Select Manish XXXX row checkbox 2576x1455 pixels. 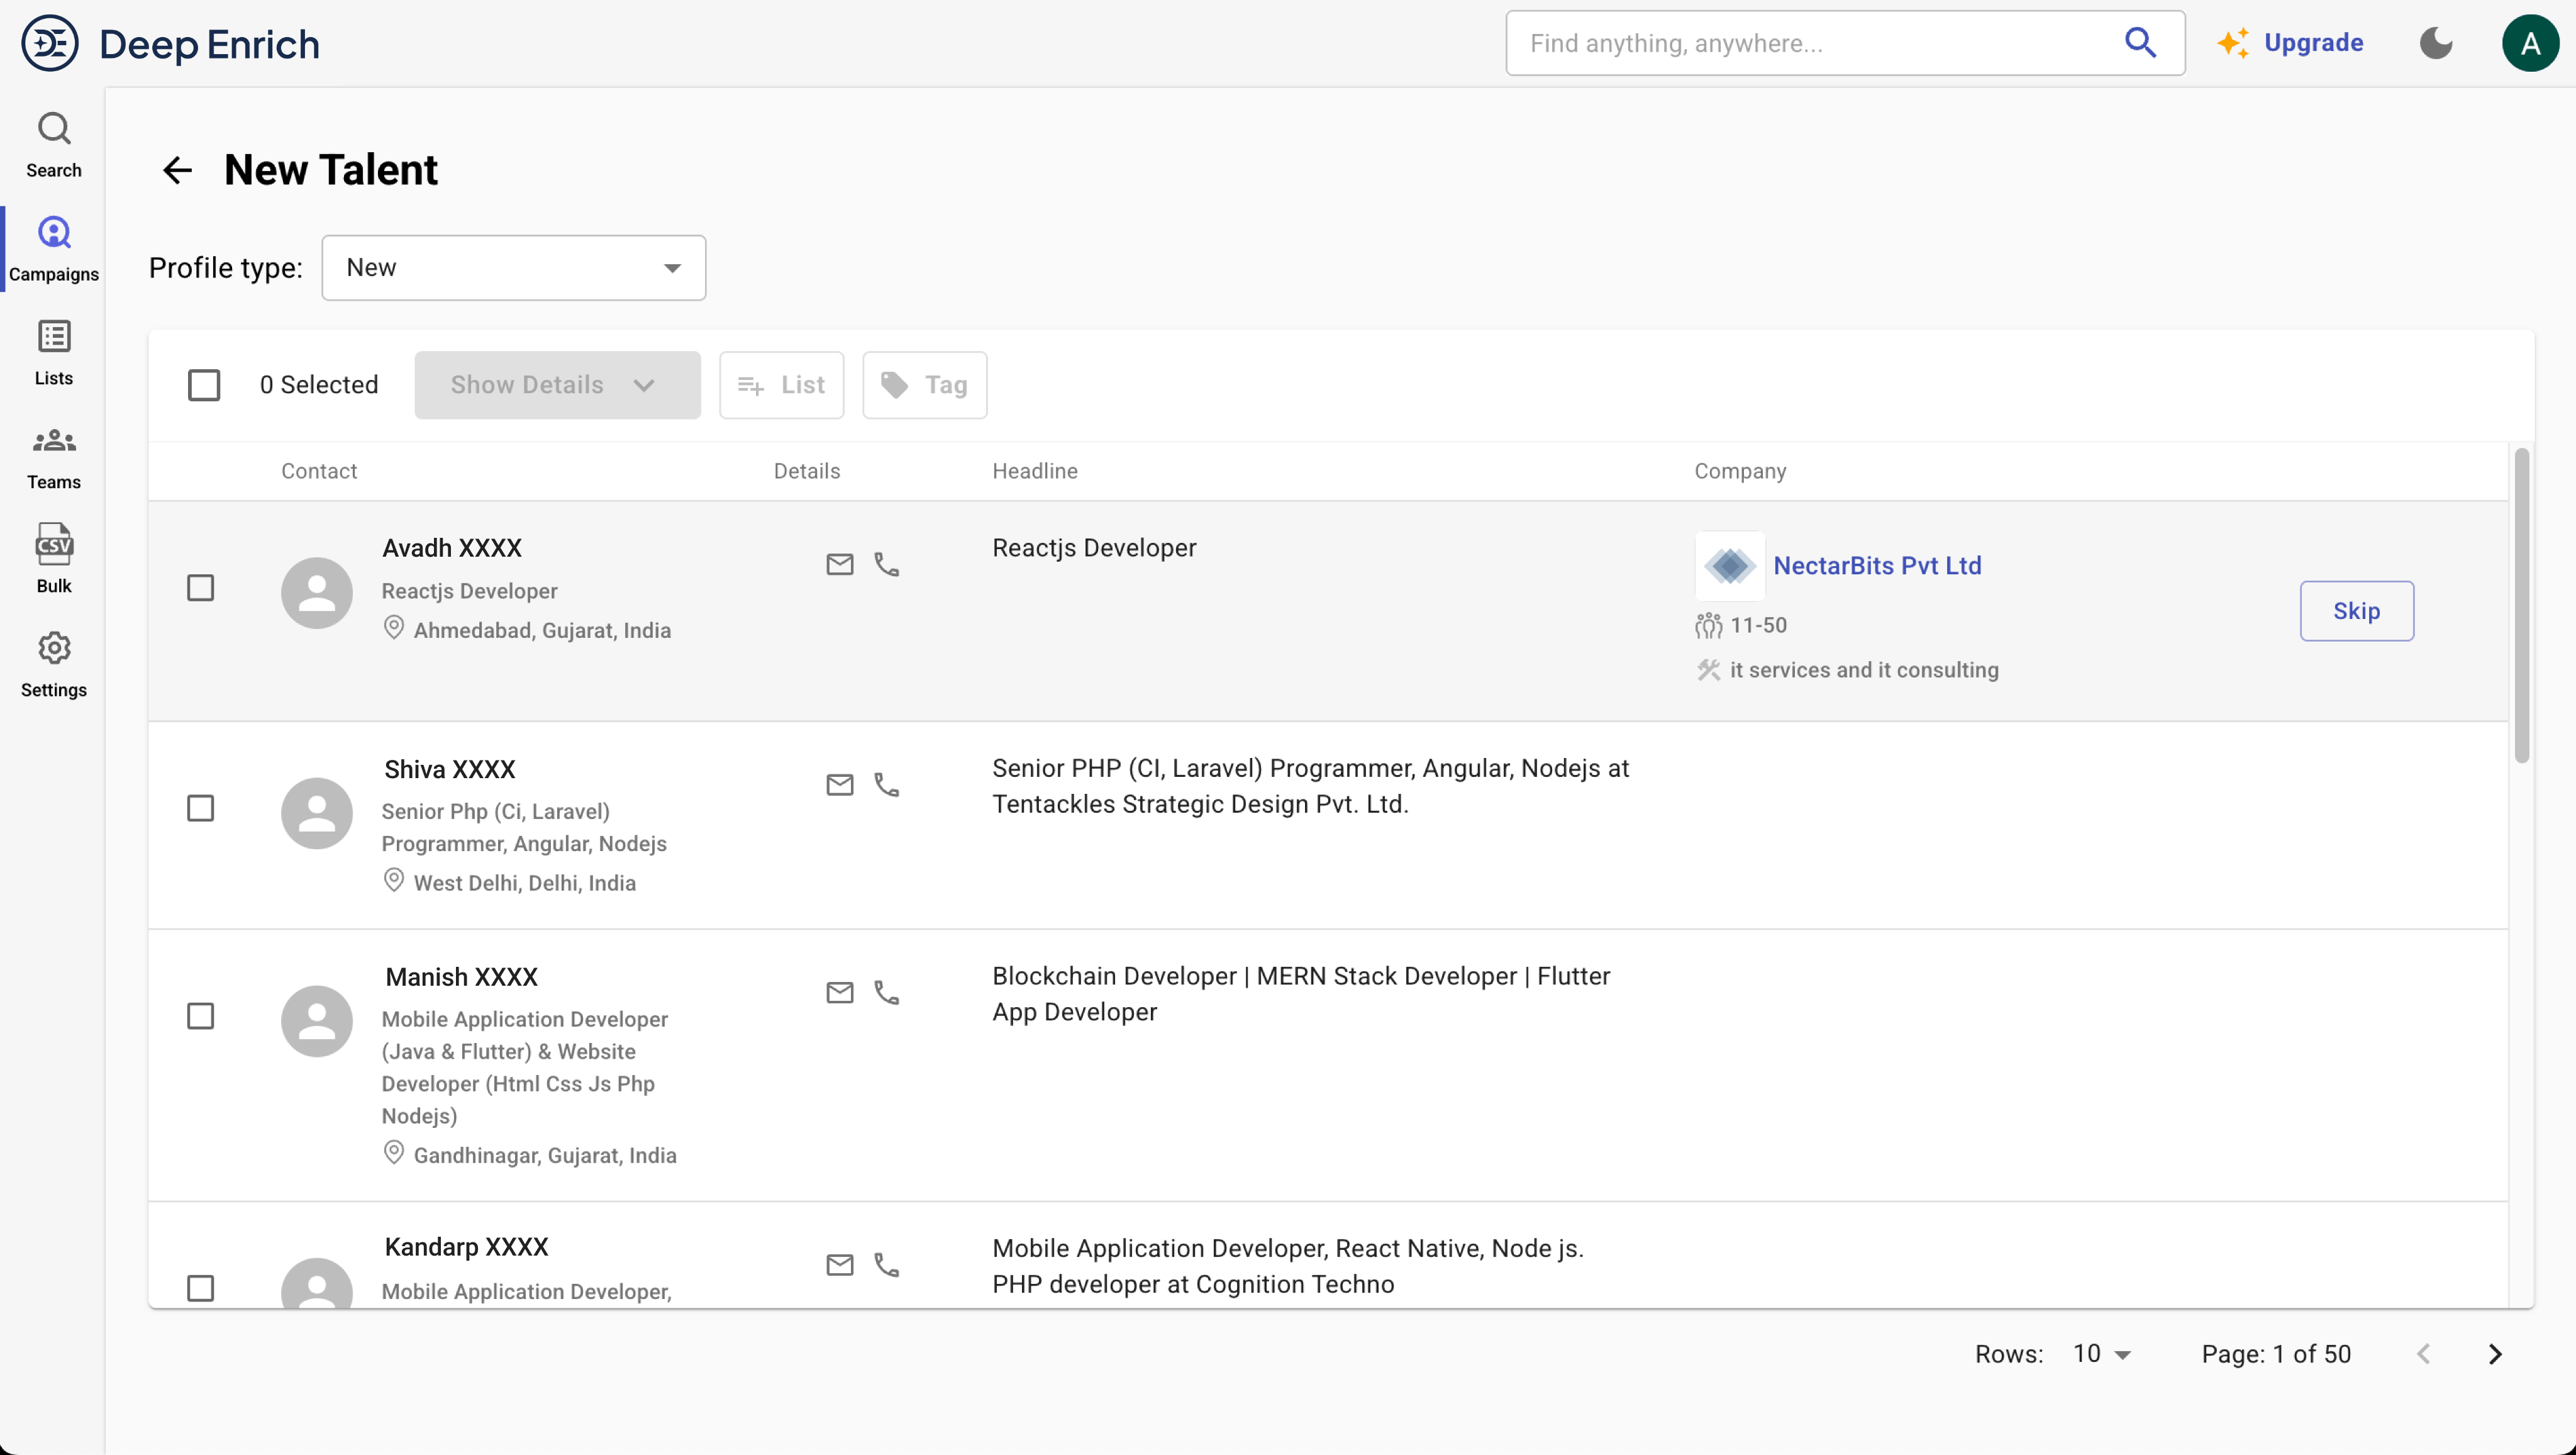click(x=201, y=1016)
